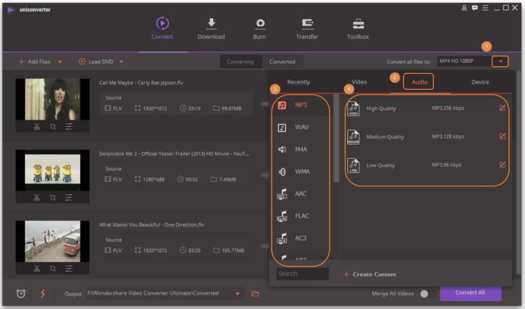
Task: Select the AAC audio format
Action: tap(300, 194)
